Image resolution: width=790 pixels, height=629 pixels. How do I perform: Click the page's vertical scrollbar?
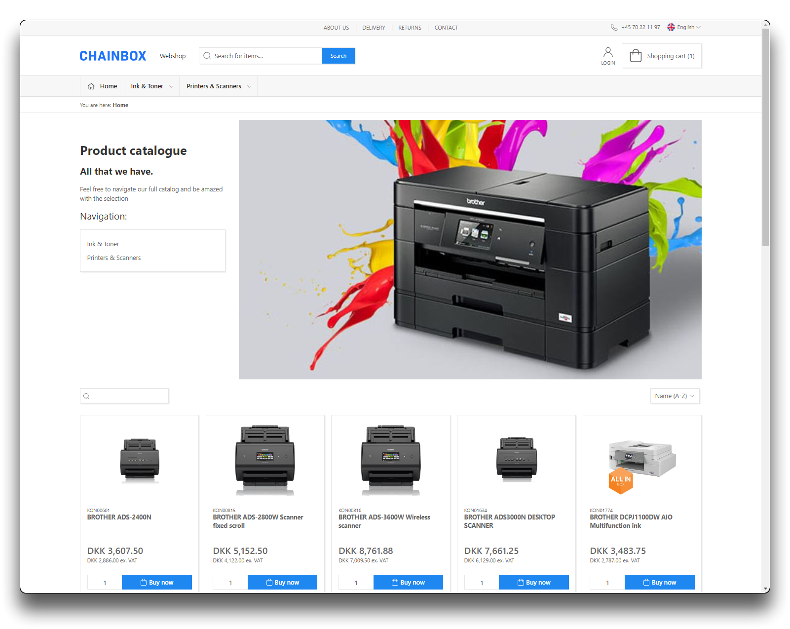(765, 137)
